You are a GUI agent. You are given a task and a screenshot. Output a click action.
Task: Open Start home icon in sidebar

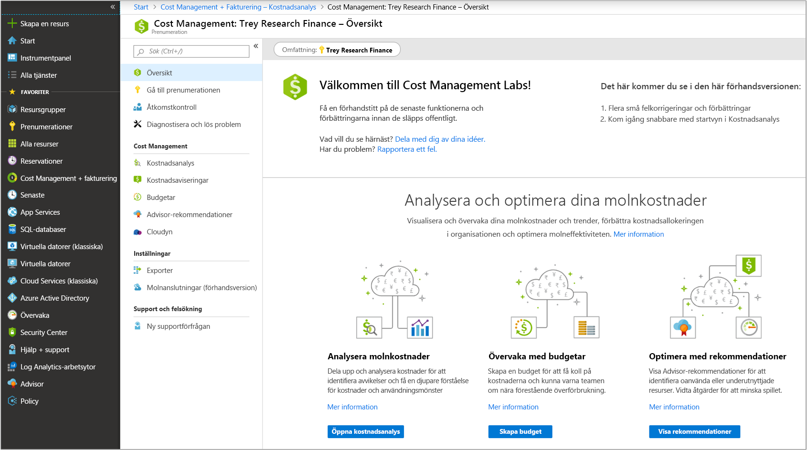click(x=12, y=41)
